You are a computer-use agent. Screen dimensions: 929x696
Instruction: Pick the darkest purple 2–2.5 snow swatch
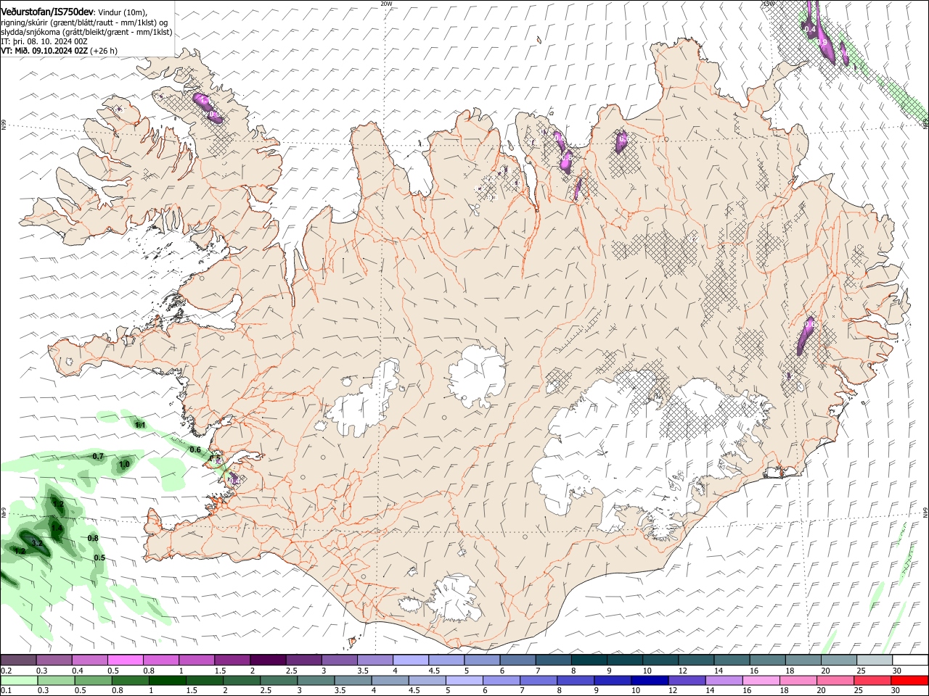pos(267,660)
